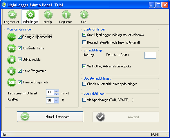Click the window resize grip corner

167,135
